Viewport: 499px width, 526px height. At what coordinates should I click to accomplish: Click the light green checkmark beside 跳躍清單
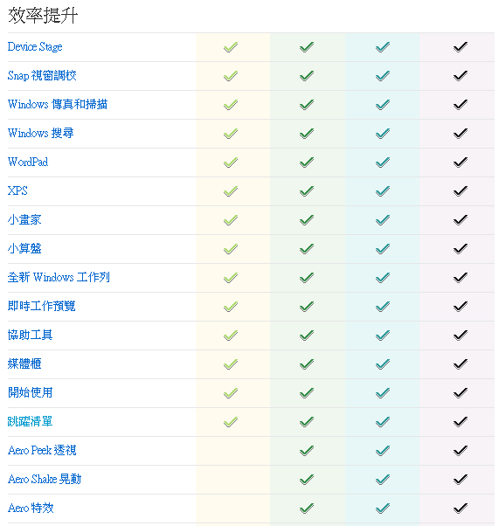(231, 422)
